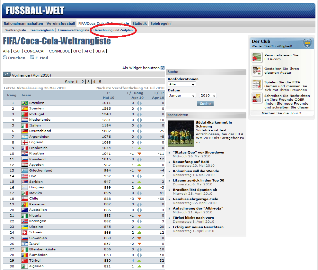Filter ranking by OFC
The height and width of the screenshot is (270, 318).
tap(77, 51)
